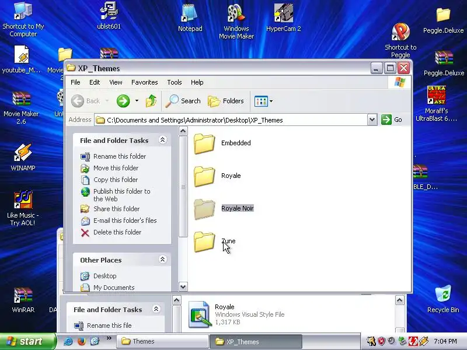Open the Edit menu
Screen dimensions: 467x350
click(x=95, y=82)
